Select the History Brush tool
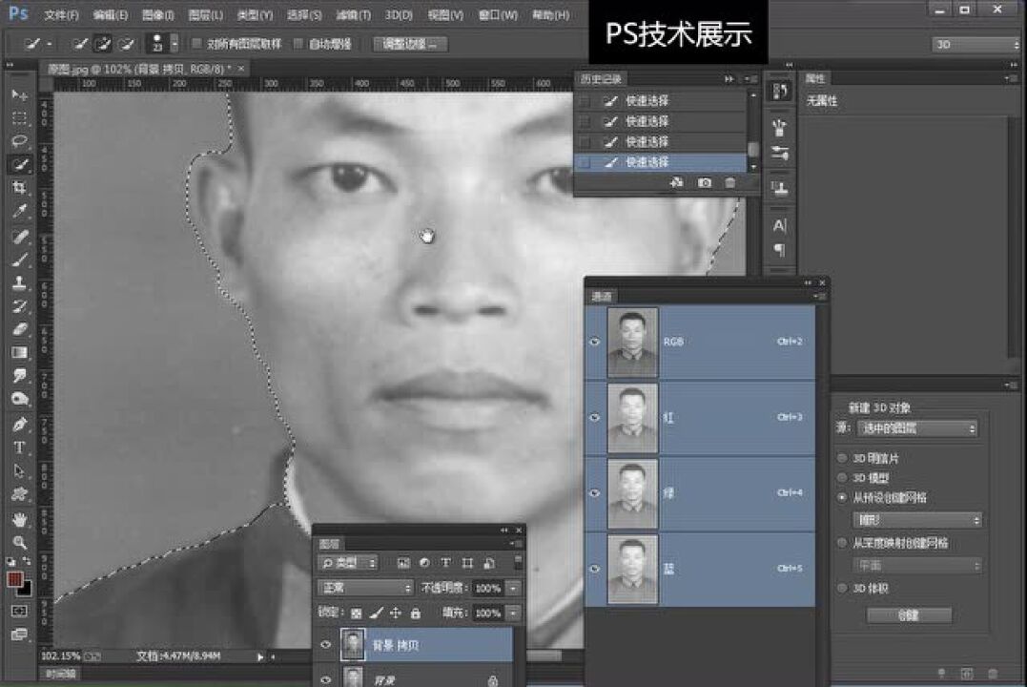Image resolution: width=1027 pixels, height=687 pixels. coord(20,306)
